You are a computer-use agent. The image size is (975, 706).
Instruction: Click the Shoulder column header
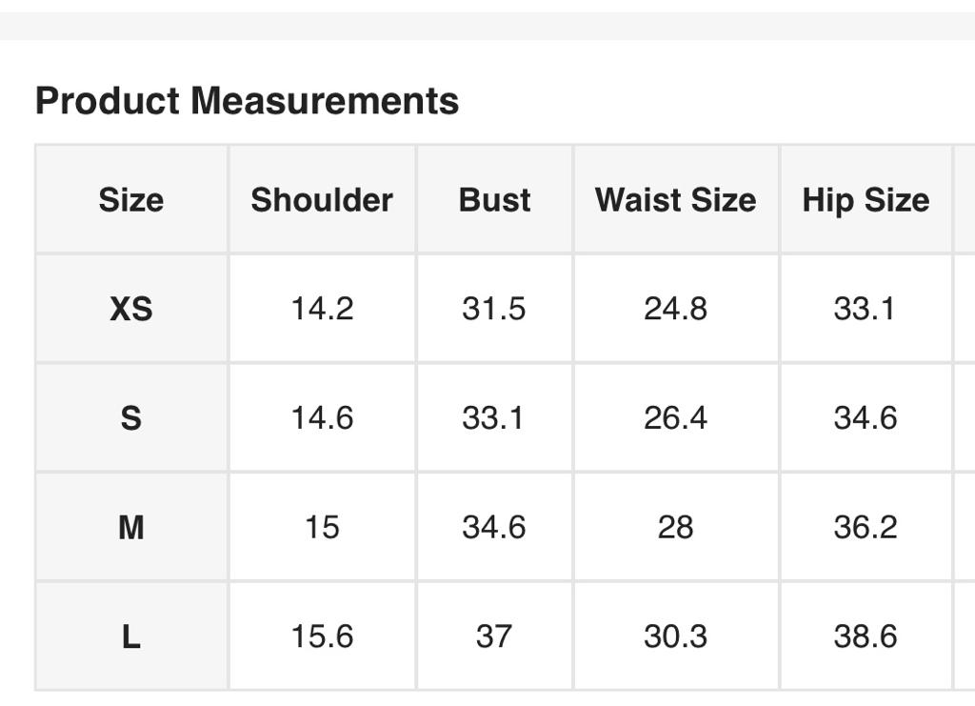click(x=322, y=200)
